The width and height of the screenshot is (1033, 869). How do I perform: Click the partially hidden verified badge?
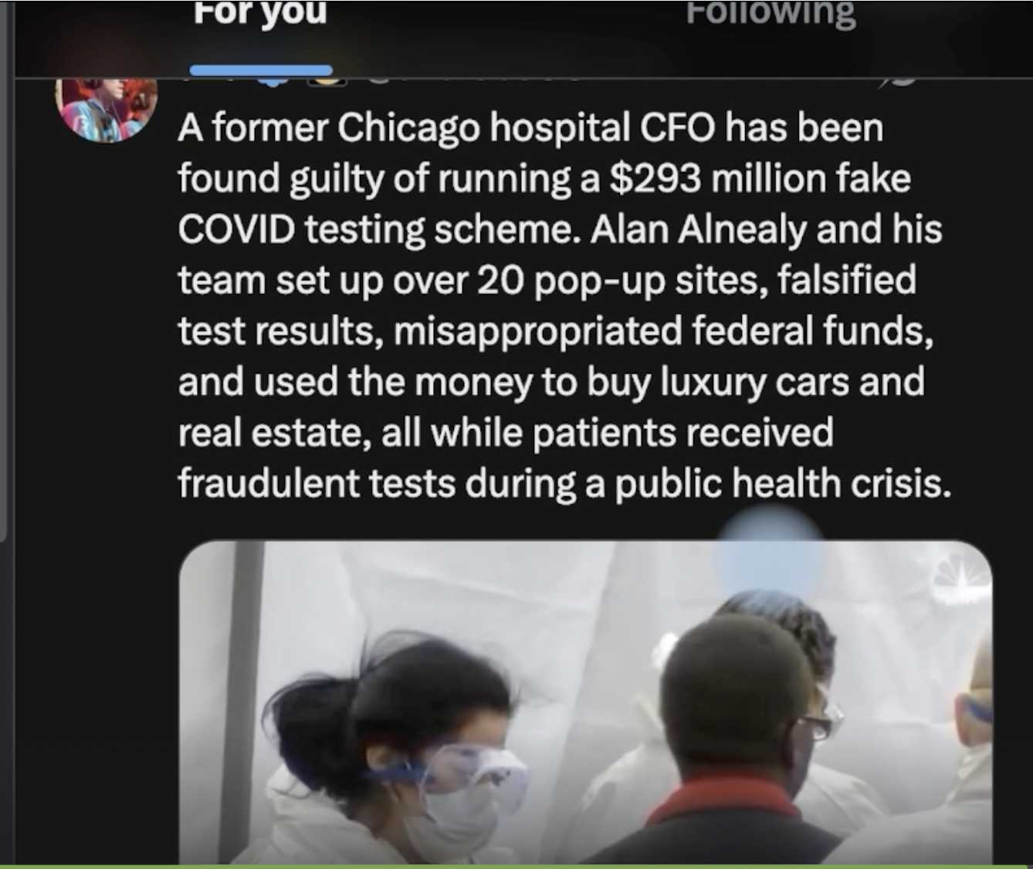tap(278, 80)
